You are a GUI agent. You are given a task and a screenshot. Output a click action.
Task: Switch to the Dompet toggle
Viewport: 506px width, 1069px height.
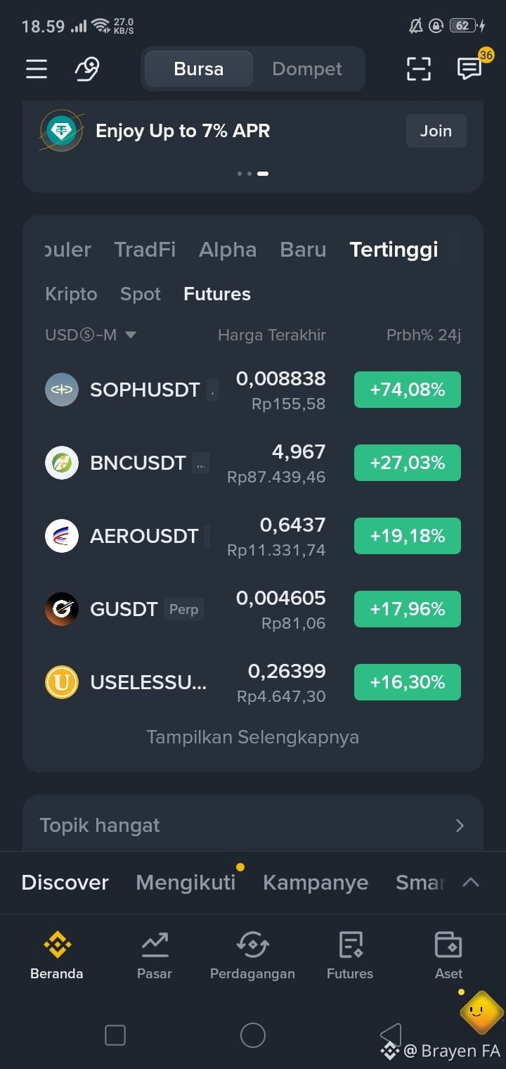[307, 69]
